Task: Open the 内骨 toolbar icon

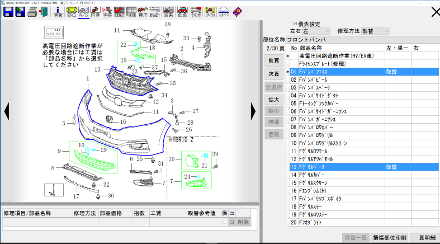Action: [95, 12]
